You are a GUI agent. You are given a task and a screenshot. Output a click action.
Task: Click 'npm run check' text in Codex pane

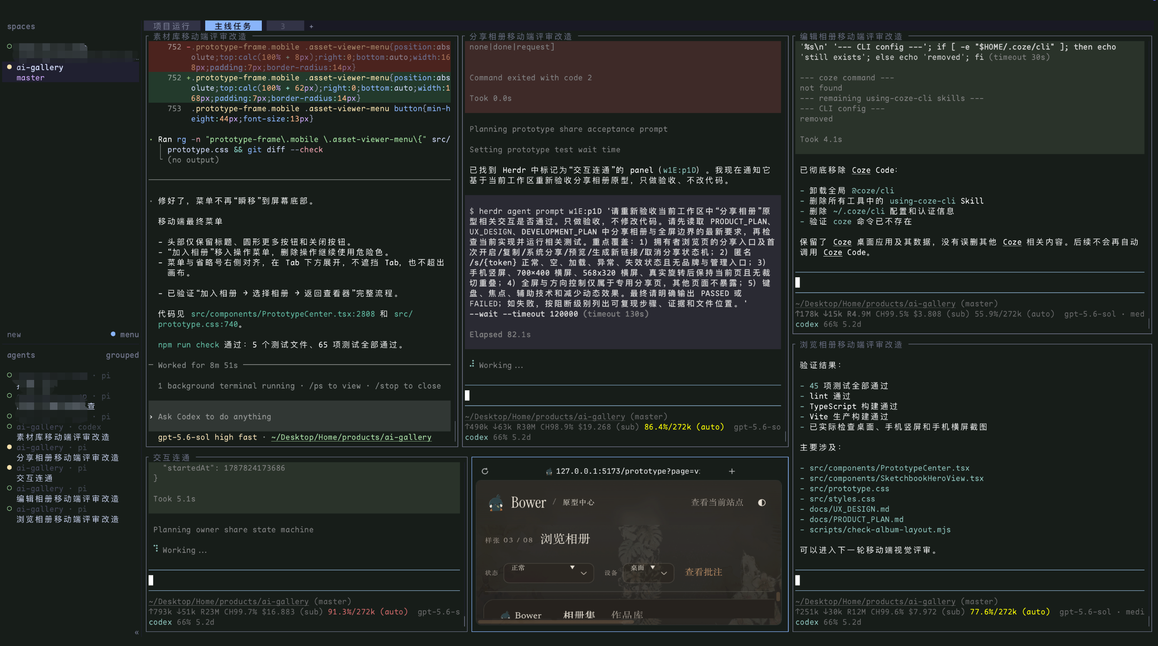tap(189, 345)
